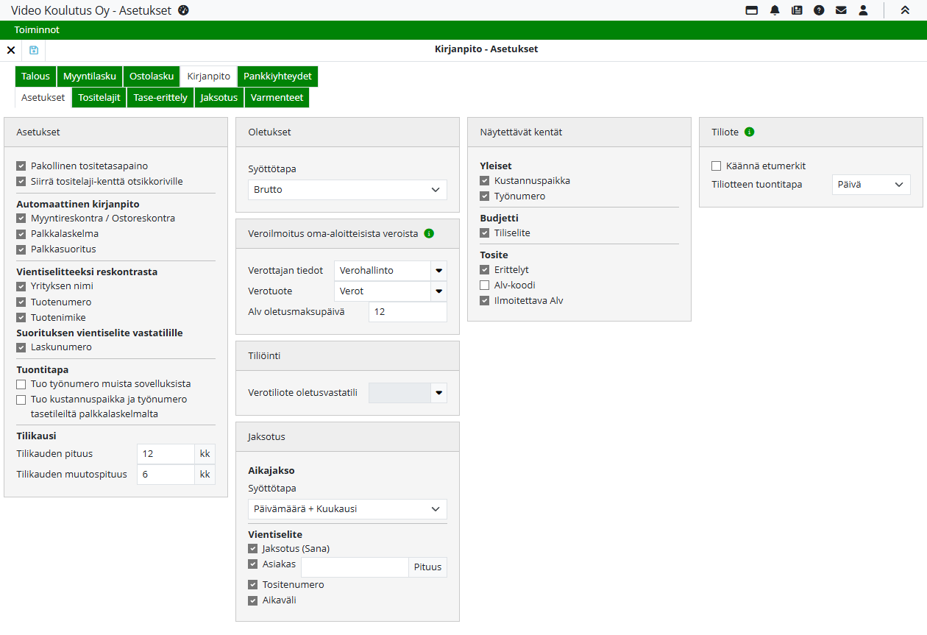The image size is (927, 635).
Task: Open the user profile icon
Action: pyautogui.click(x=864, y=10)
